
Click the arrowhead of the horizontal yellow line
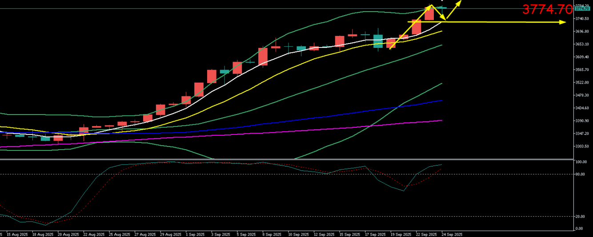click(563, 22)
